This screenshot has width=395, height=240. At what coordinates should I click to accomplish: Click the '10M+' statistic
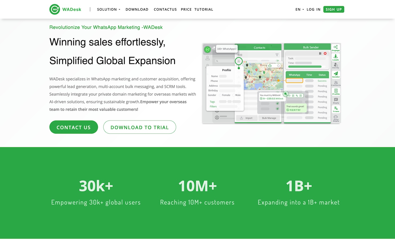point(197,186)
